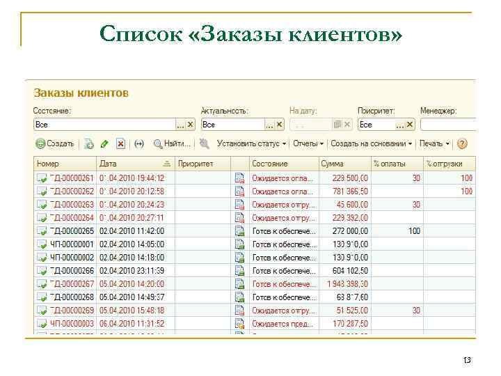
Task: Click the Состояние column header
Action: pyautogui.click(x=284, y=164)
